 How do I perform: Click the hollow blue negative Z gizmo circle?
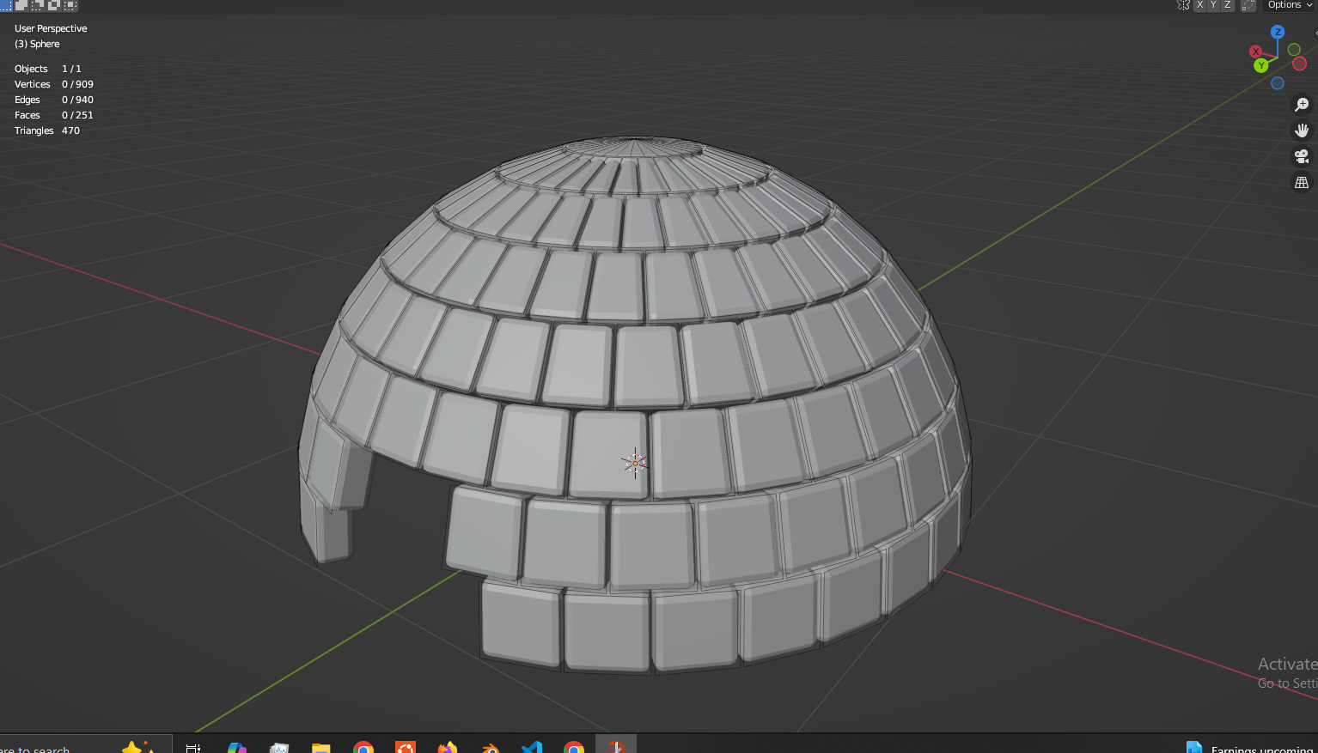1278,83
